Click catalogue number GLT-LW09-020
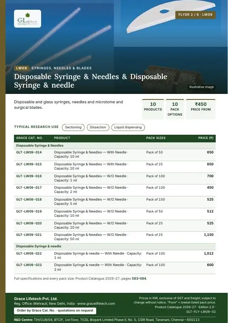This screenshot has width=228, height=323. (x=29, y=223)
